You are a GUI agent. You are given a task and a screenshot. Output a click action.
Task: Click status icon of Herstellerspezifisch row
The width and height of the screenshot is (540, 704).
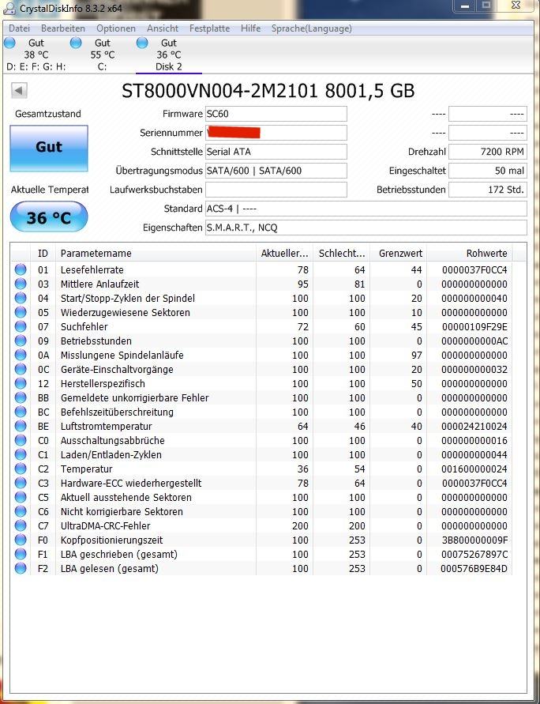[x=21, y=383]
